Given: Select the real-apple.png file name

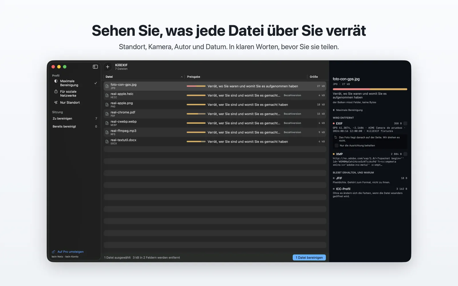Looking at the screenshot, I should (x=122, y=103).
